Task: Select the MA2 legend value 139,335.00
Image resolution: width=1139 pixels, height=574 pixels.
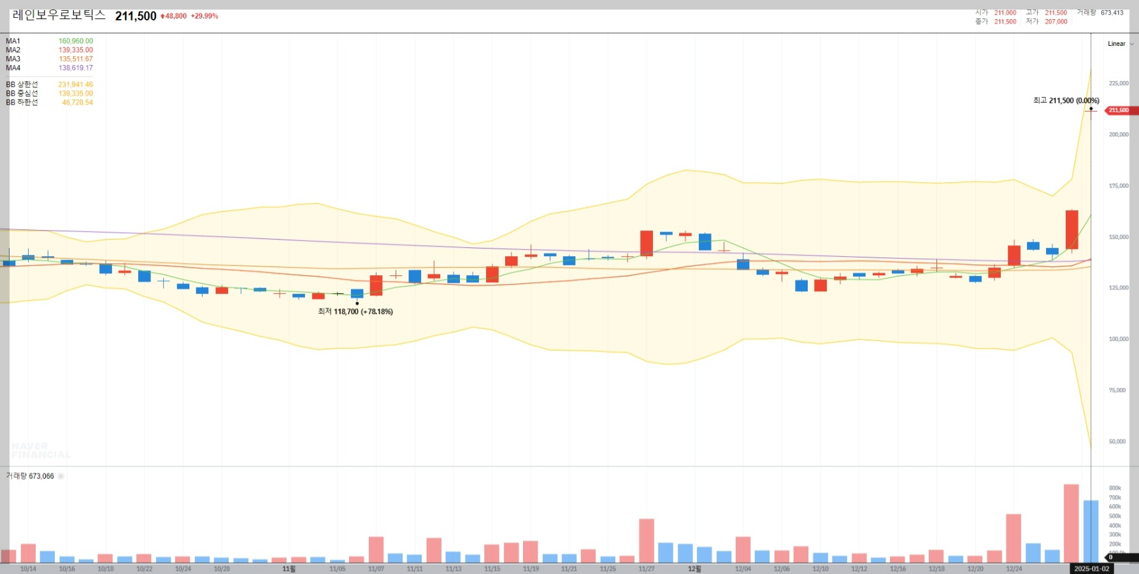Action: click(76, 50)
